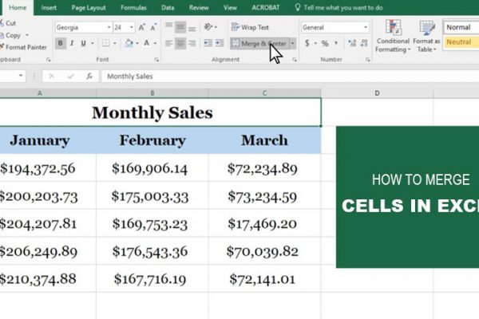Toggle Middle Align icon
The width and height of the screenshot is (479, 319).
(x=180, y=27)
